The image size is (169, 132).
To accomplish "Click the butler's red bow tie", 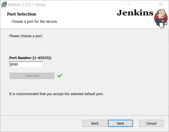I will coord(162,20).
